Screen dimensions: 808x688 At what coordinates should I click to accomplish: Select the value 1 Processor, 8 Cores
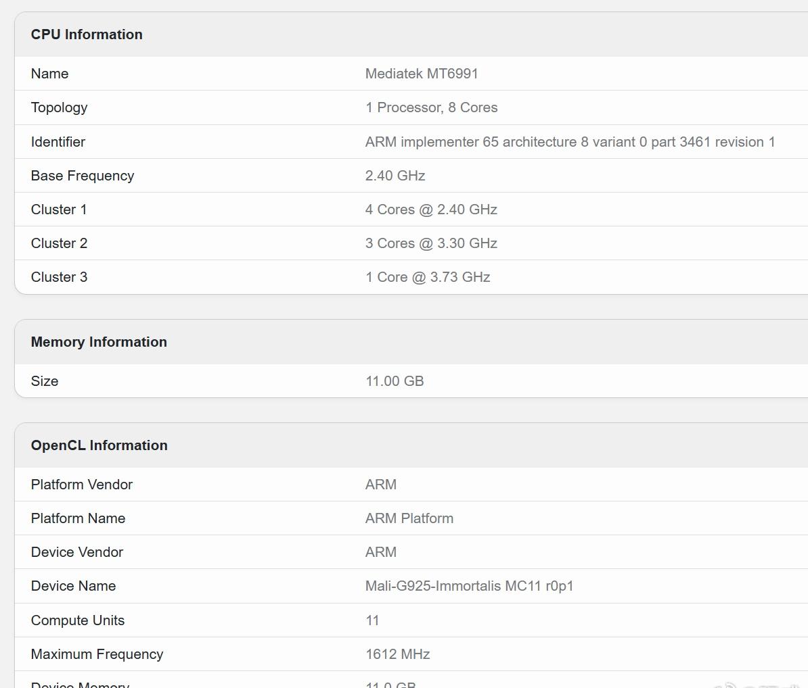[431, 107]
